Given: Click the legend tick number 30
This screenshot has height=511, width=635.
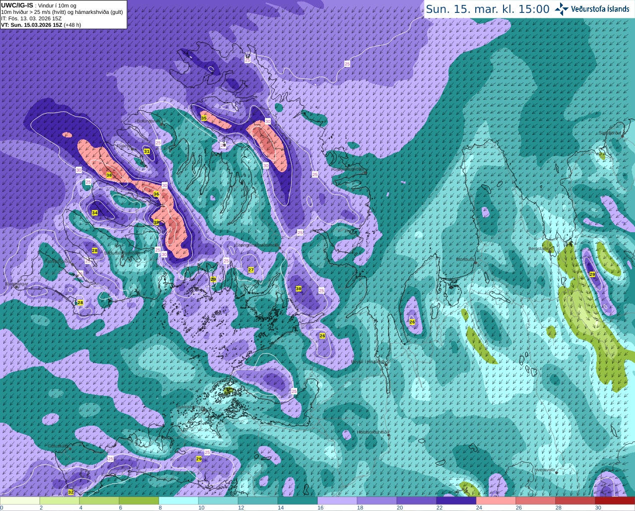Looking at the screenshot, I should 598,508.
